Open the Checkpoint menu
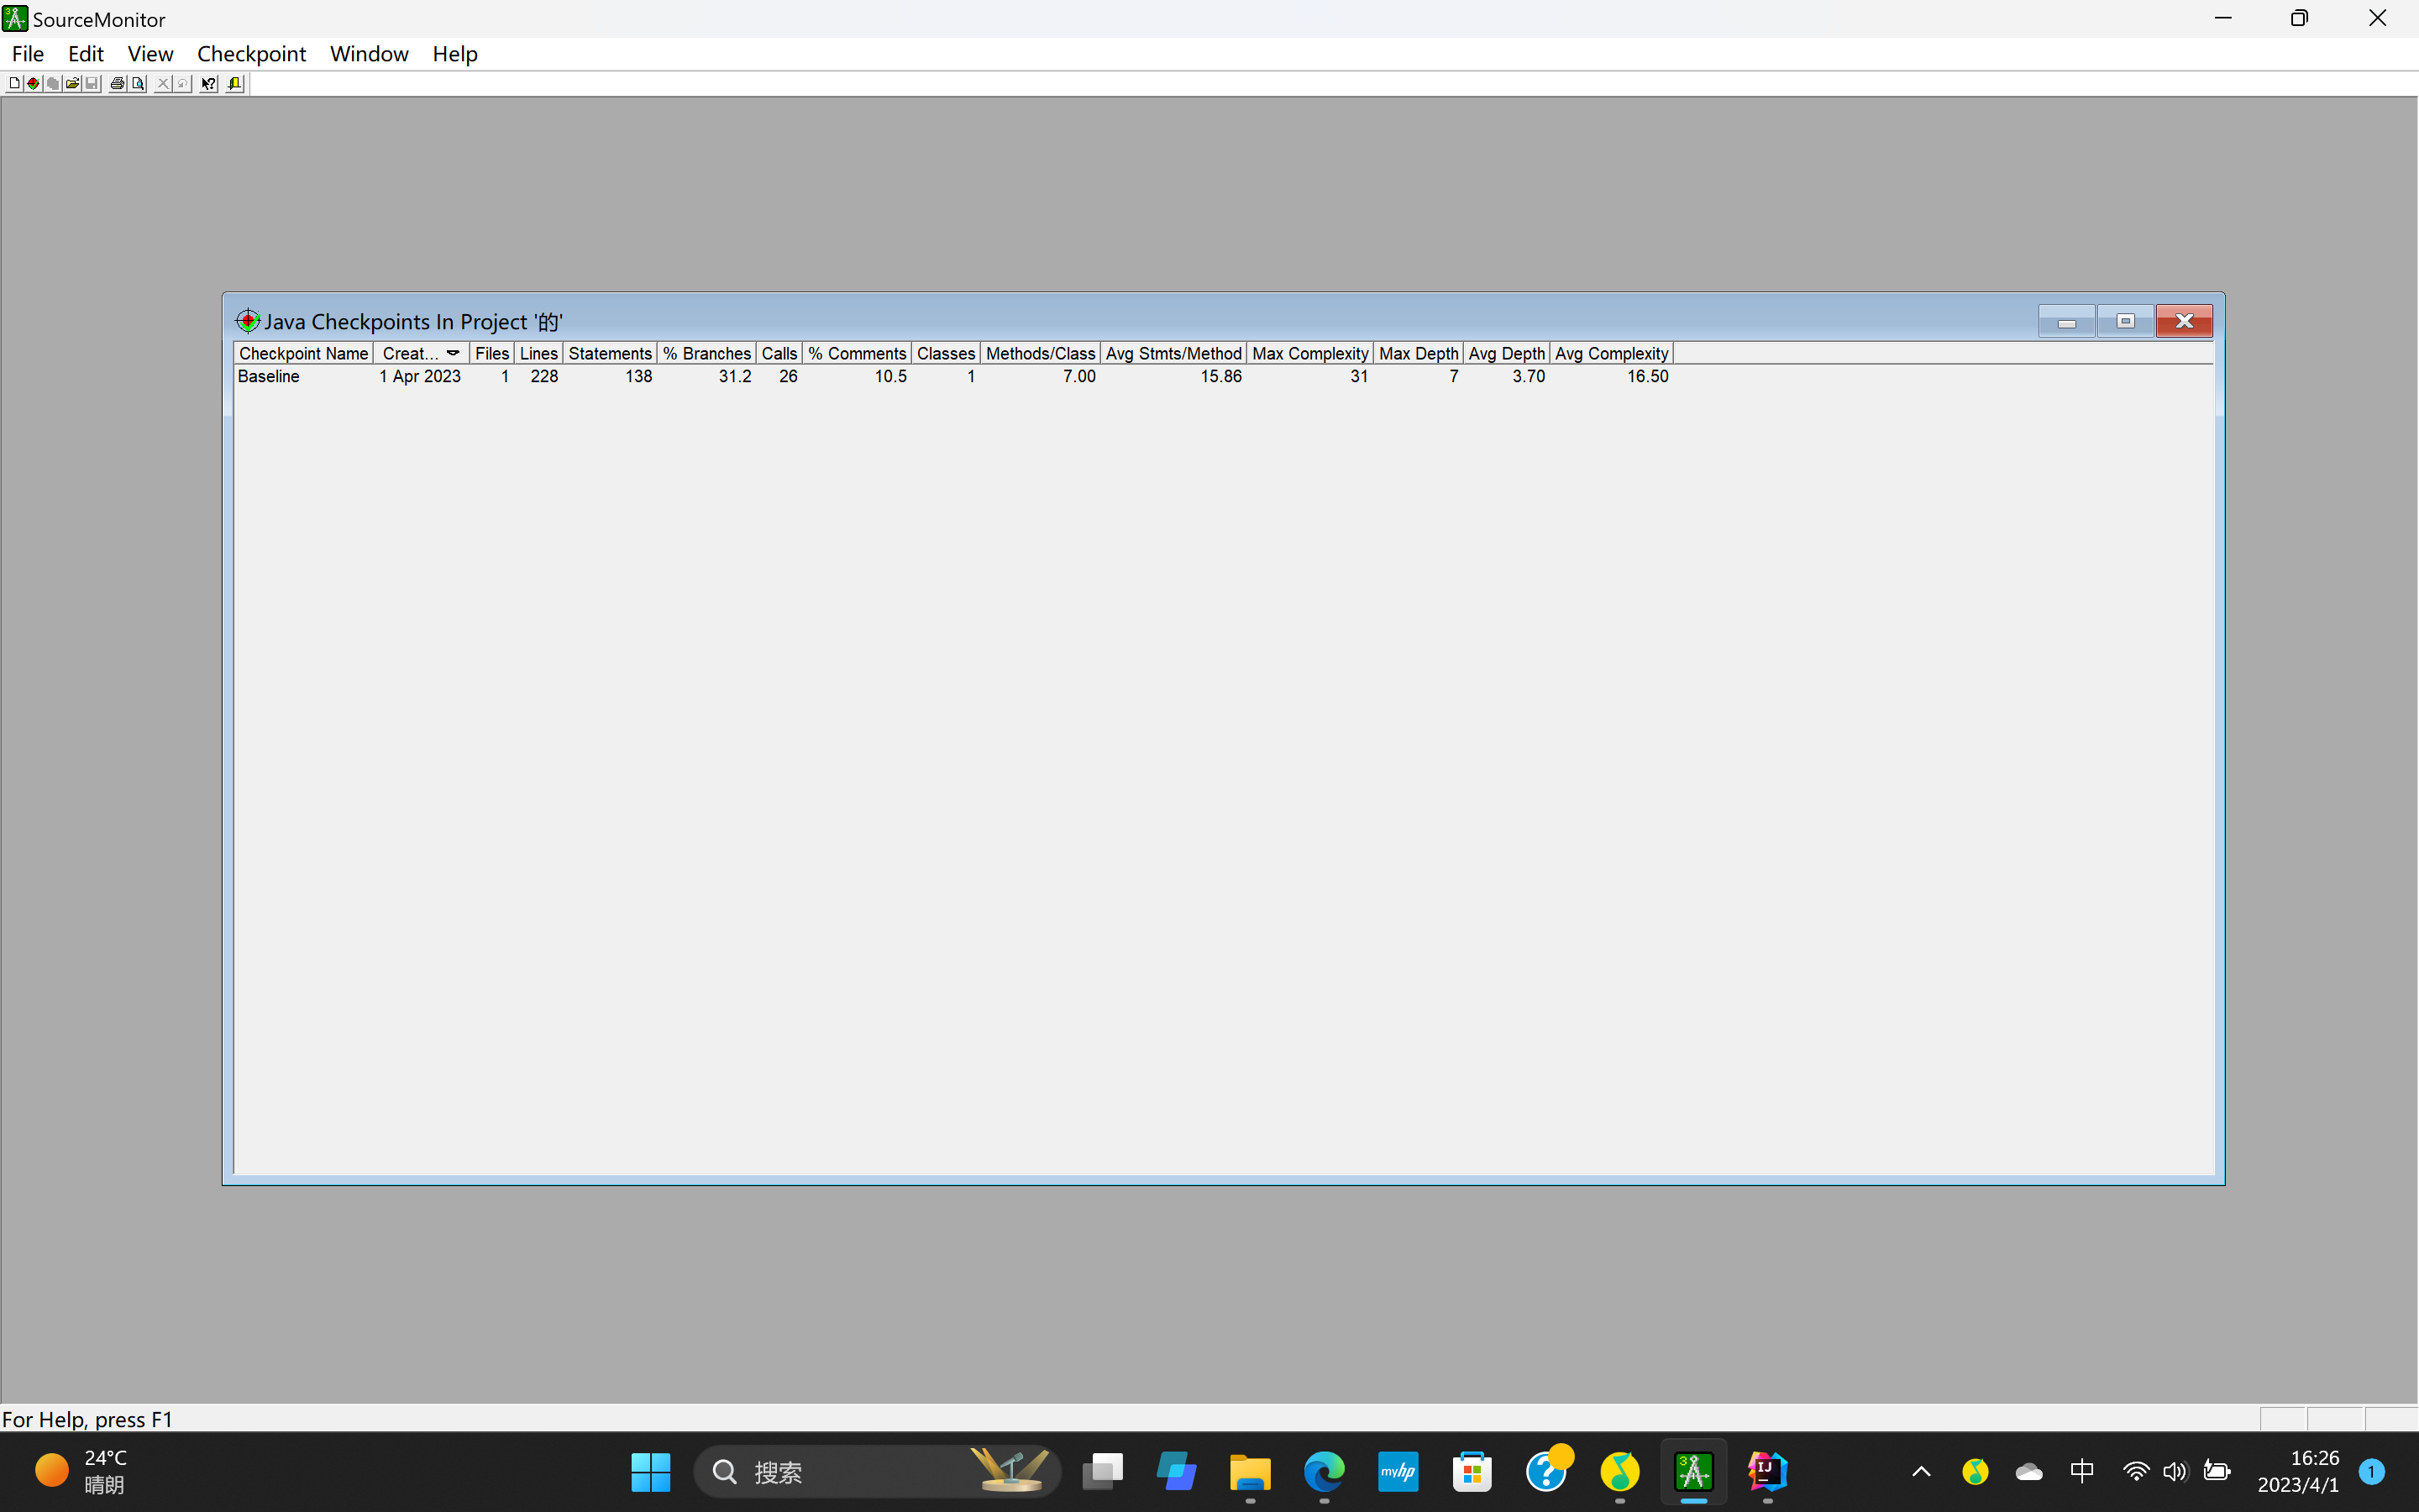This screenshot has height=1512, width=2419. (251, 54)
